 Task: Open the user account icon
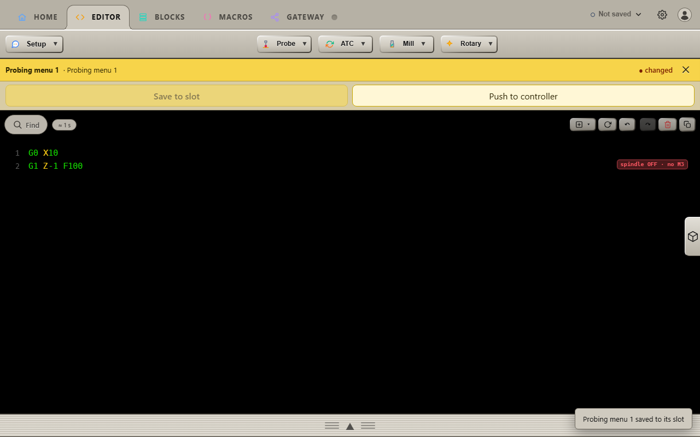coord(685,15)
